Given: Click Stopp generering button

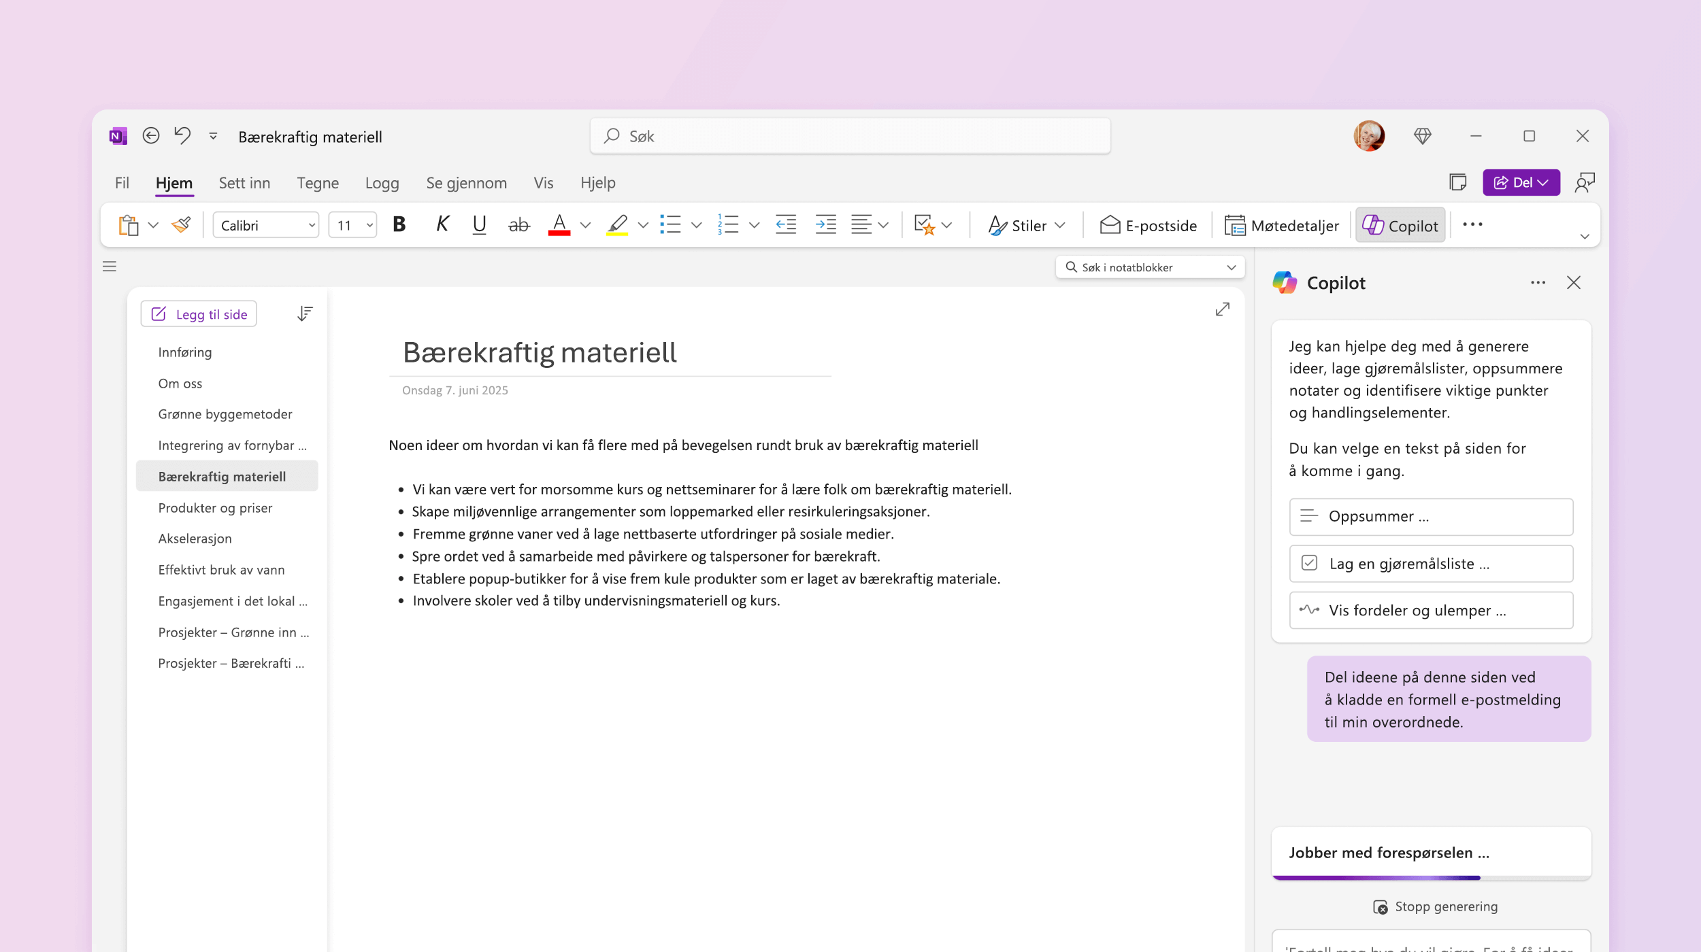Looking at the screenshot, I should click(1435, 906).
